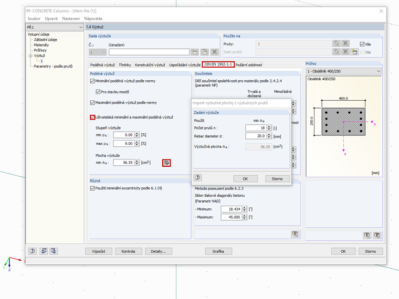Open the import rebar area icon next to min As
Viewport: 399px width, 299px height.
[166, 163]
